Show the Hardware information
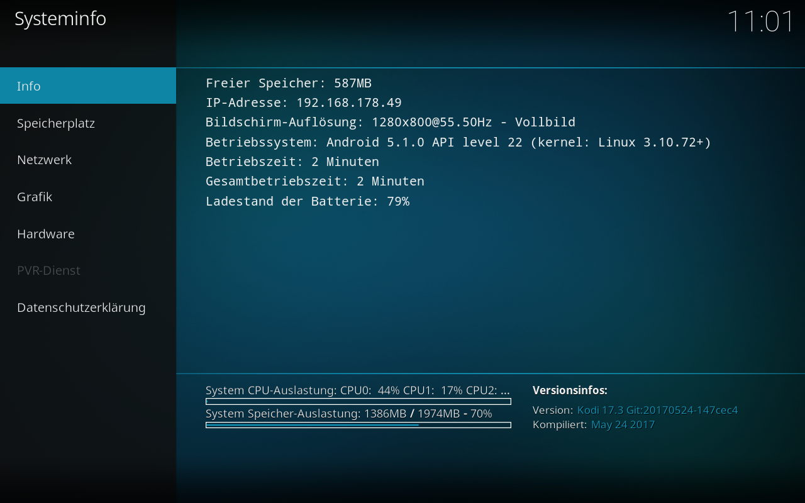 88,233
